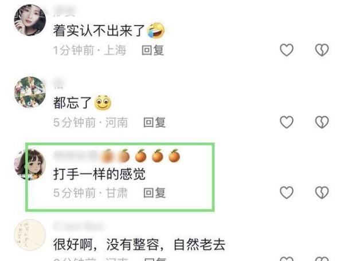Tap username above 着实认不出来了
Viewport: 344px width, 261px height.
coord(64,12)
